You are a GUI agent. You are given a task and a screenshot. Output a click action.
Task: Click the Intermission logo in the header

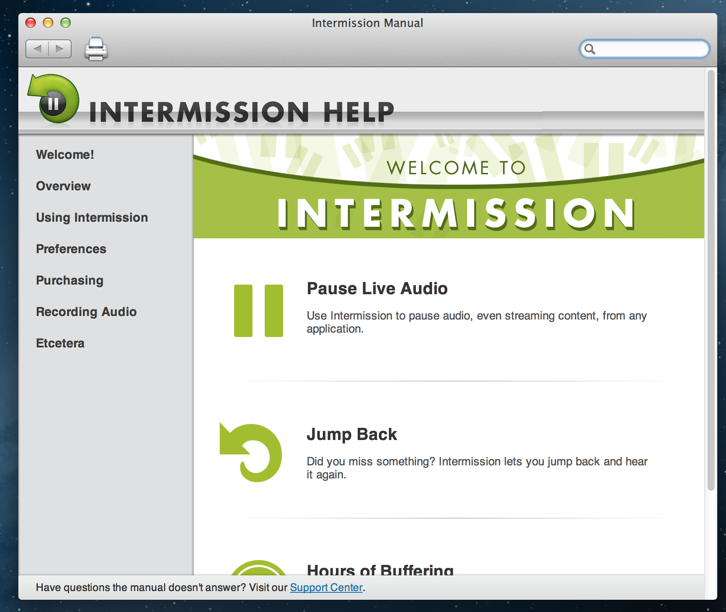[53, 99]
